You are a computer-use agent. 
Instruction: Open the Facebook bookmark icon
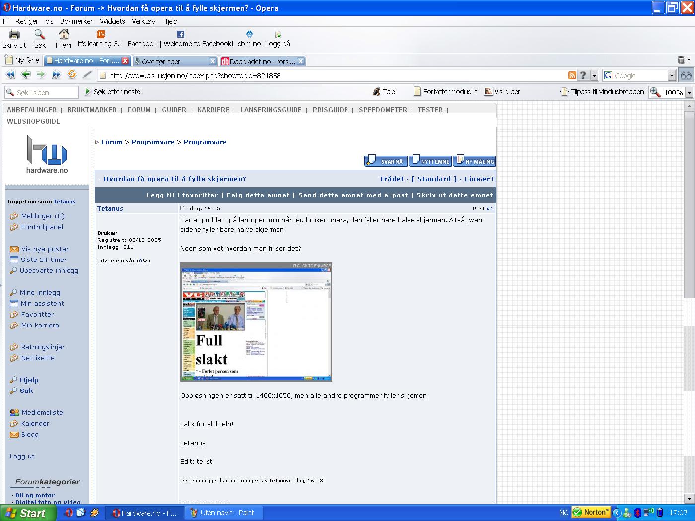pos(181,34)
